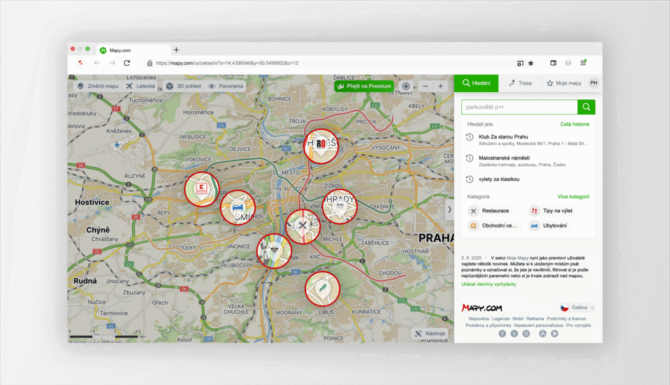The height and width of the screenshot is (385, 670).
Task: Open the email envelope icon in browser toolbar
Action: 569,63
